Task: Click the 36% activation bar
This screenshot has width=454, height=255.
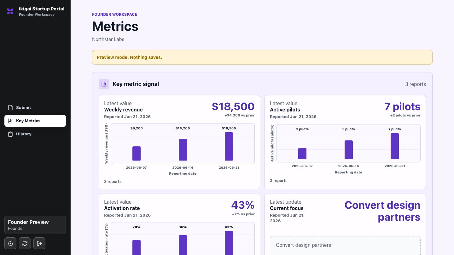Action: 183,245
